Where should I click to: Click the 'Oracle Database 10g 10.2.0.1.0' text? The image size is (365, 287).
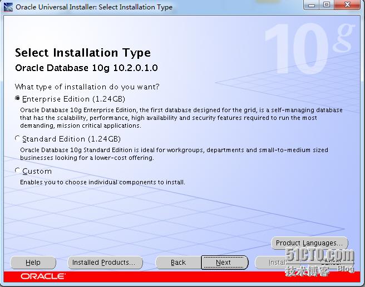tap(86, 68)
